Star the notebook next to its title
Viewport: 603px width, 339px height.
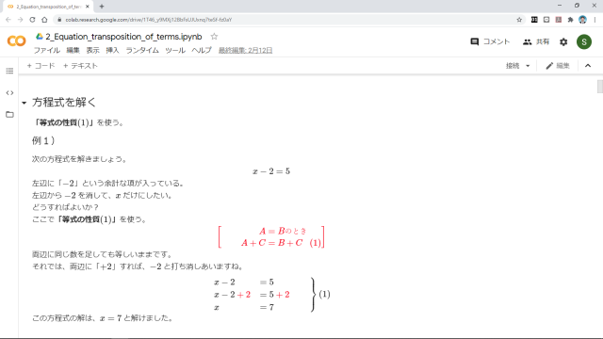(214, 37)
